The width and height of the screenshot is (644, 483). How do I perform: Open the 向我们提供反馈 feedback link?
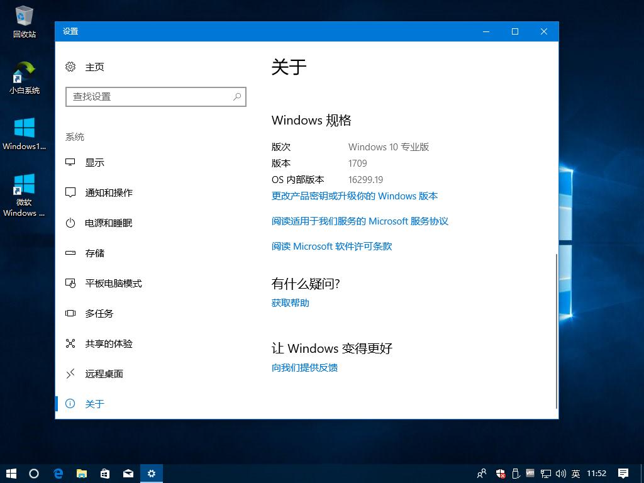point(304,367)
